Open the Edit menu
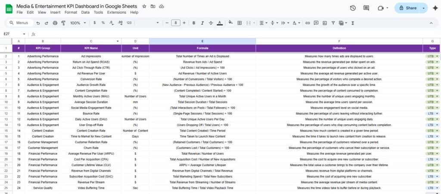Image resolution: width=441 pixels, height=194 pixels. click(x=30, y=13)
